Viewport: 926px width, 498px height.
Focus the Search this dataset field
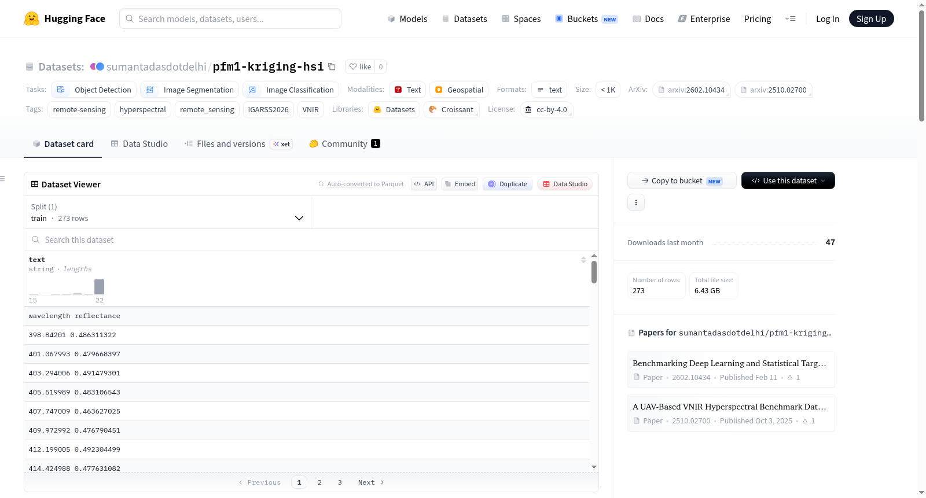coord(311,239)
